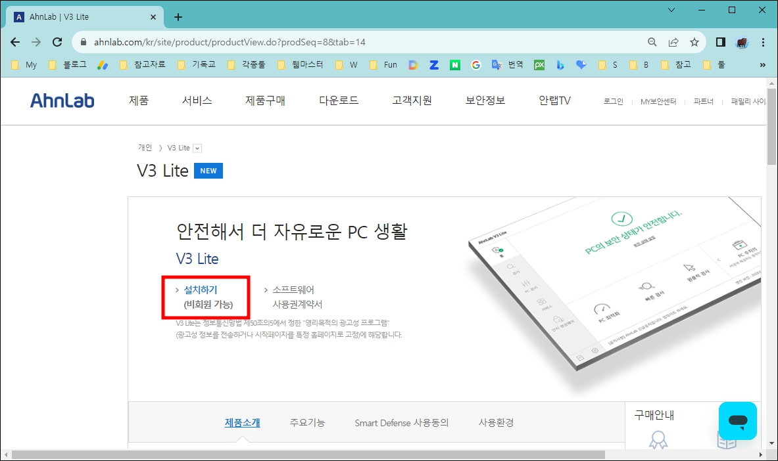
Task: Open the Google AdSense bookmark icon
Action: click(103, 65)
